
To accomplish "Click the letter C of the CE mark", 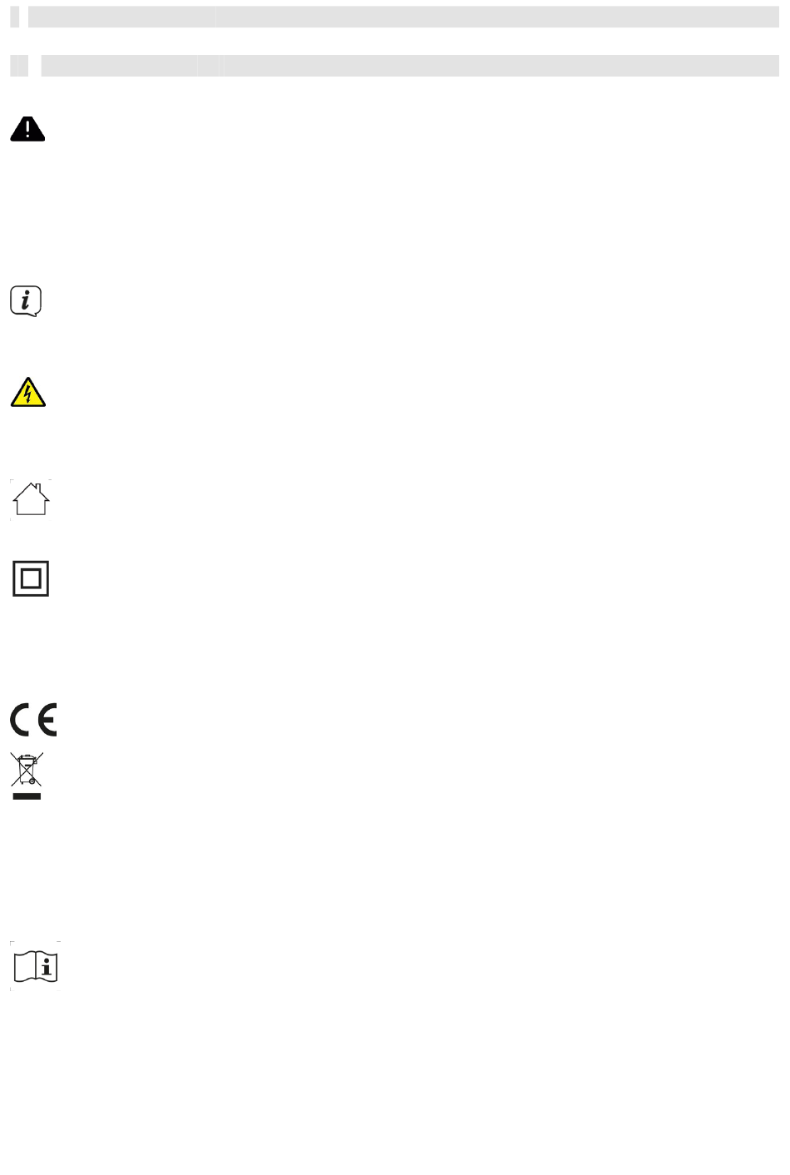I will pos(21,720).
